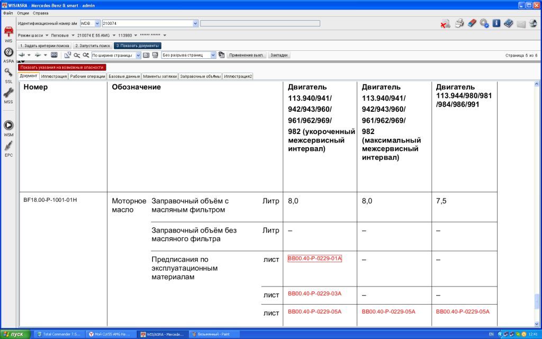Open the WSM play icon in the sidebar
The image size is (542, 339).
[x=8, y=128]
